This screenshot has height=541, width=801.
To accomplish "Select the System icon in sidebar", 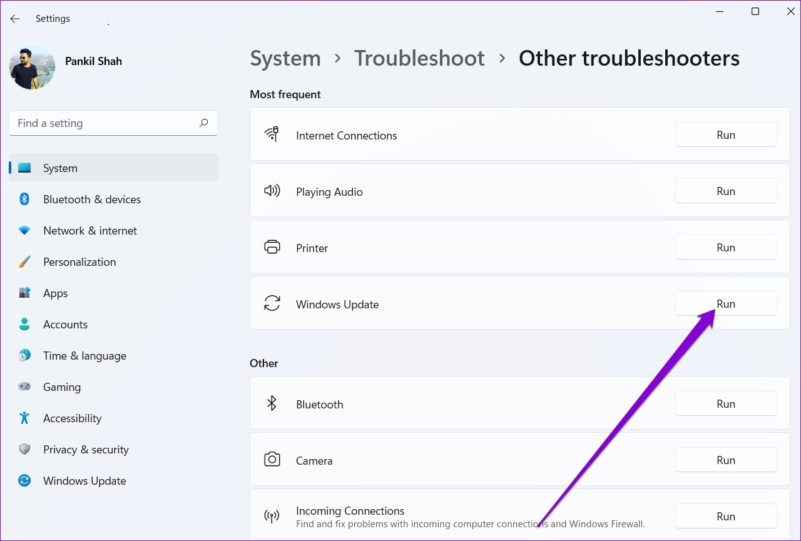I will (x=24, y=168).
